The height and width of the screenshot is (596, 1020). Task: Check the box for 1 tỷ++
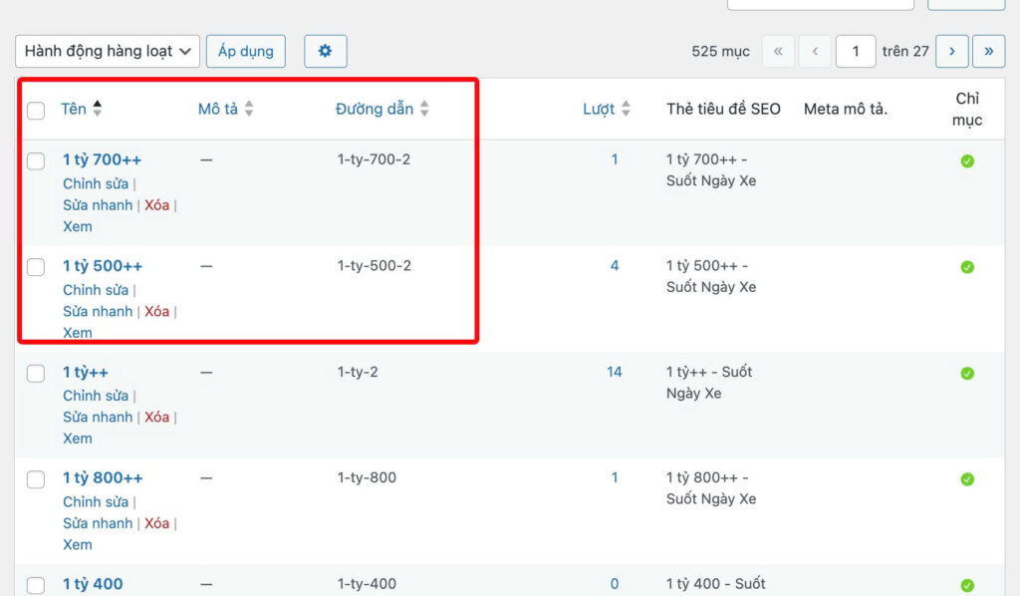[x=36, y=373]
